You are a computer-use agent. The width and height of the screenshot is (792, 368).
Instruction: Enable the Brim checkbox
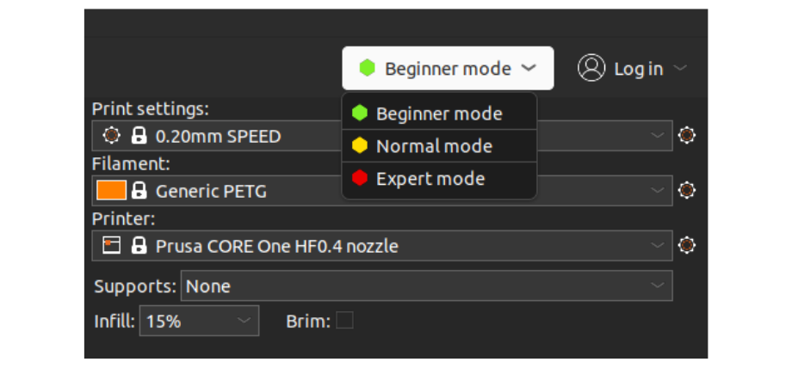(x=344, y=321)
